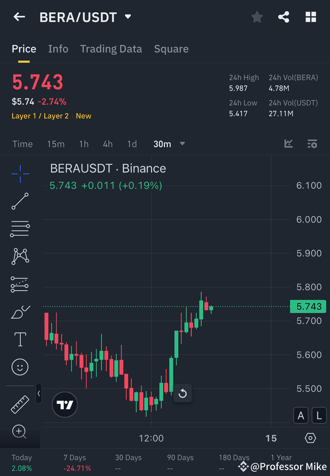Open the Square tab
Viewport: 330px width, 476px height.
point(171,49)
